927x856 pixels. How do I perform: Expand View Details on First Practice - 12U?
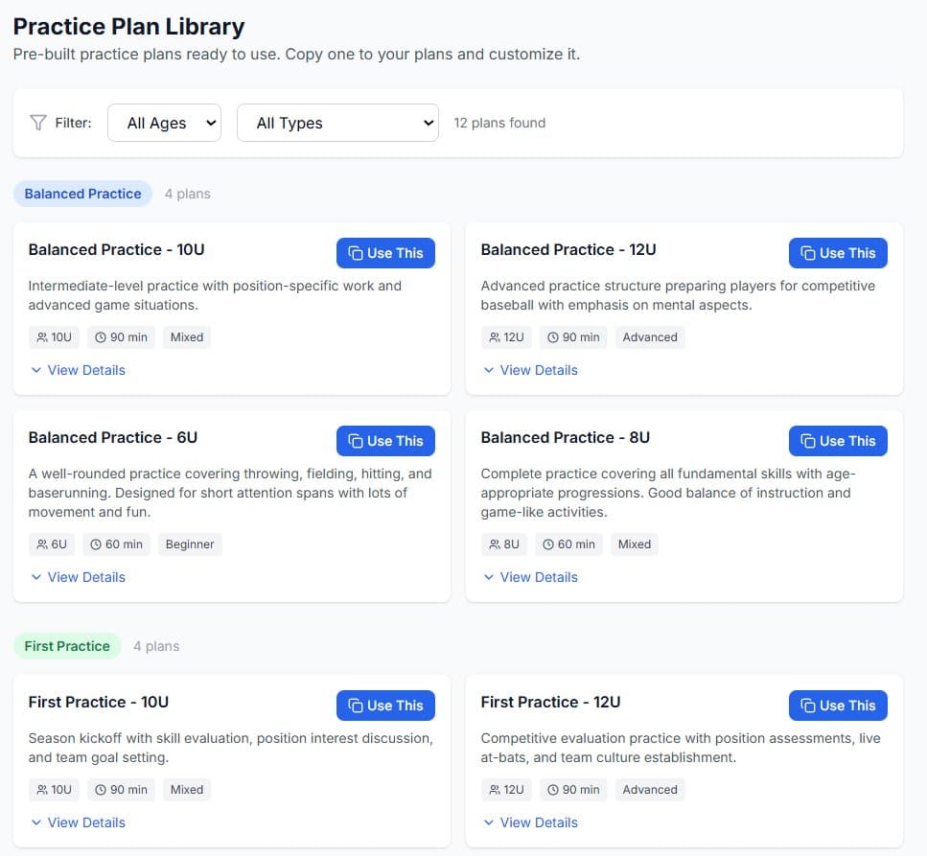click(x=530, y=821)
